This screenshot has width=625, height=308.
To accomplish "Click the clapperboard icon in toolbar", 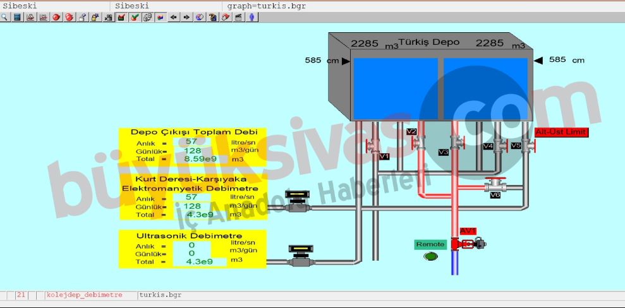I will tap(239, 17).
